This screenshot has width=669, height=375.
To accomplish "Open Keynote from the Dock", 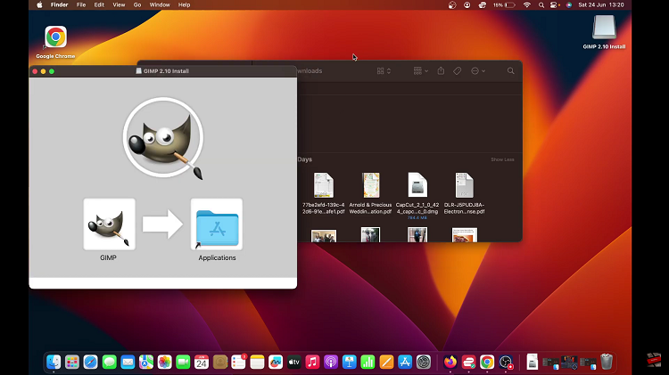I will click(350, 363).
